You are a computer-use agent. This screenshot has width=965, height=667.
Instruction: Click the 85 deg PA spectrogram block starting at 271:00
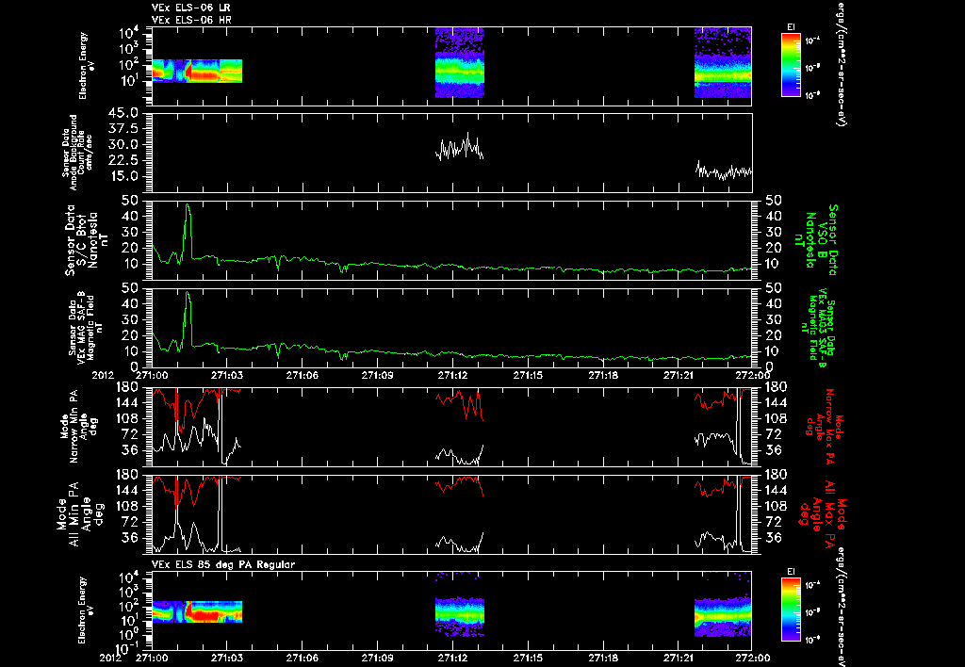point(197,611)
